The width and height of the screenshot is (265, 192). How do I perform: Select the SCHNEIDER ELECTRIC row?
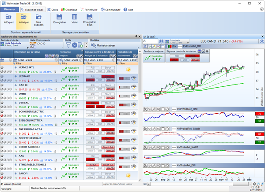[69, 114]
